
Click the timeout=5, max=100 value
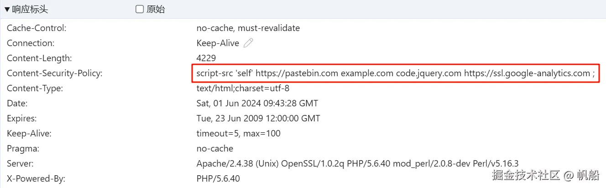(238, 133)
